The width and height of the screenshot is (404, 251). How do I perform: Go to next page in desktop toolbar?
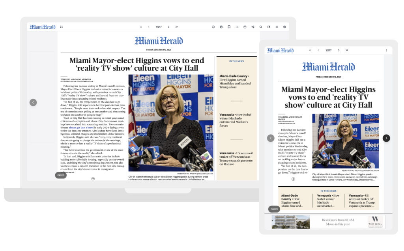pyautogui.click(x=168, y=27)
